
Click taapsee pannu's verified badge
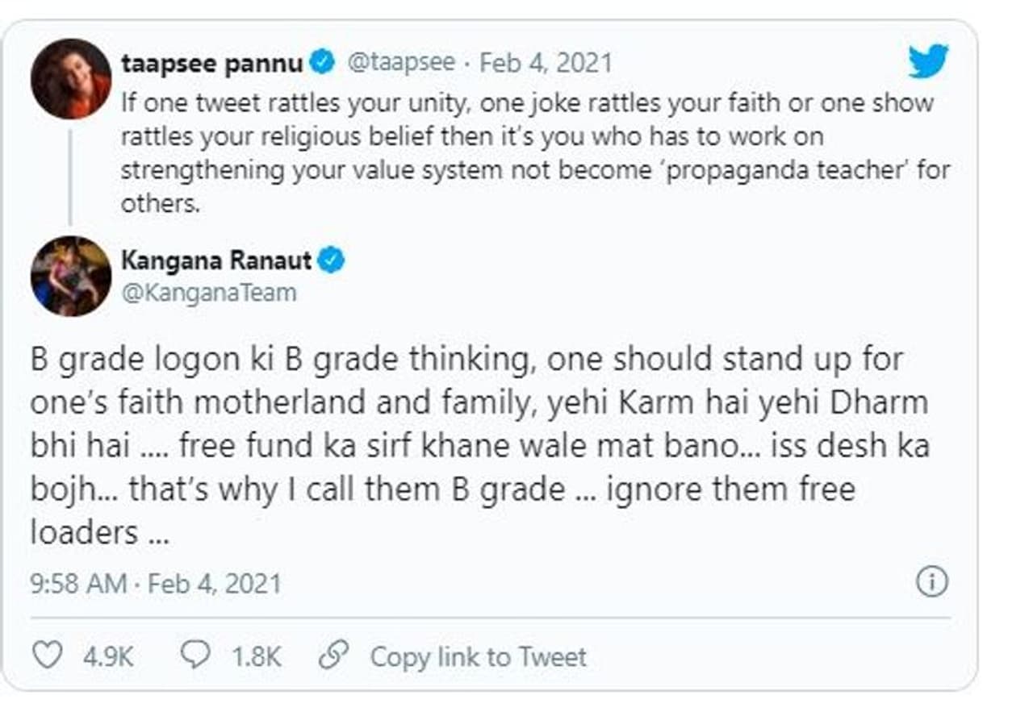coord(323,63)
